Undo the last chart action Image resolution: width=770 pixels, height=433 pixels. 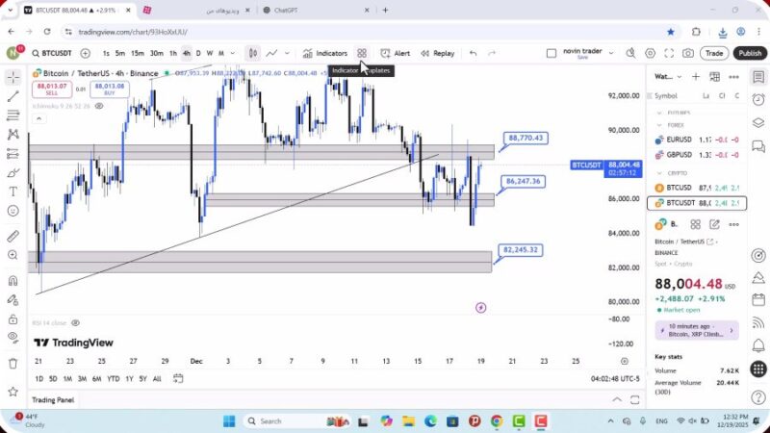pos(473,54)
